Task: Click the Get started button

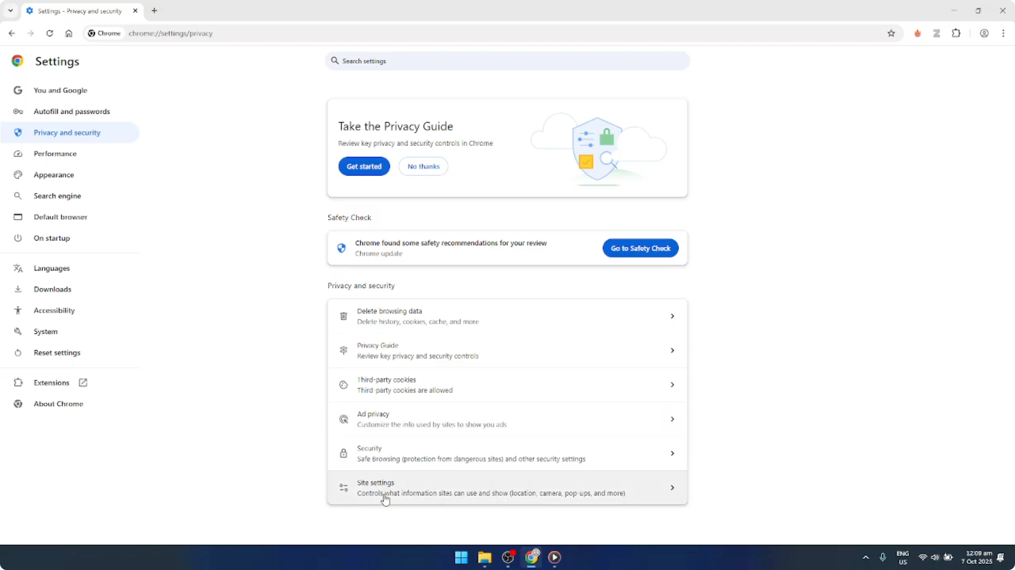Action: tap(364, 166)
